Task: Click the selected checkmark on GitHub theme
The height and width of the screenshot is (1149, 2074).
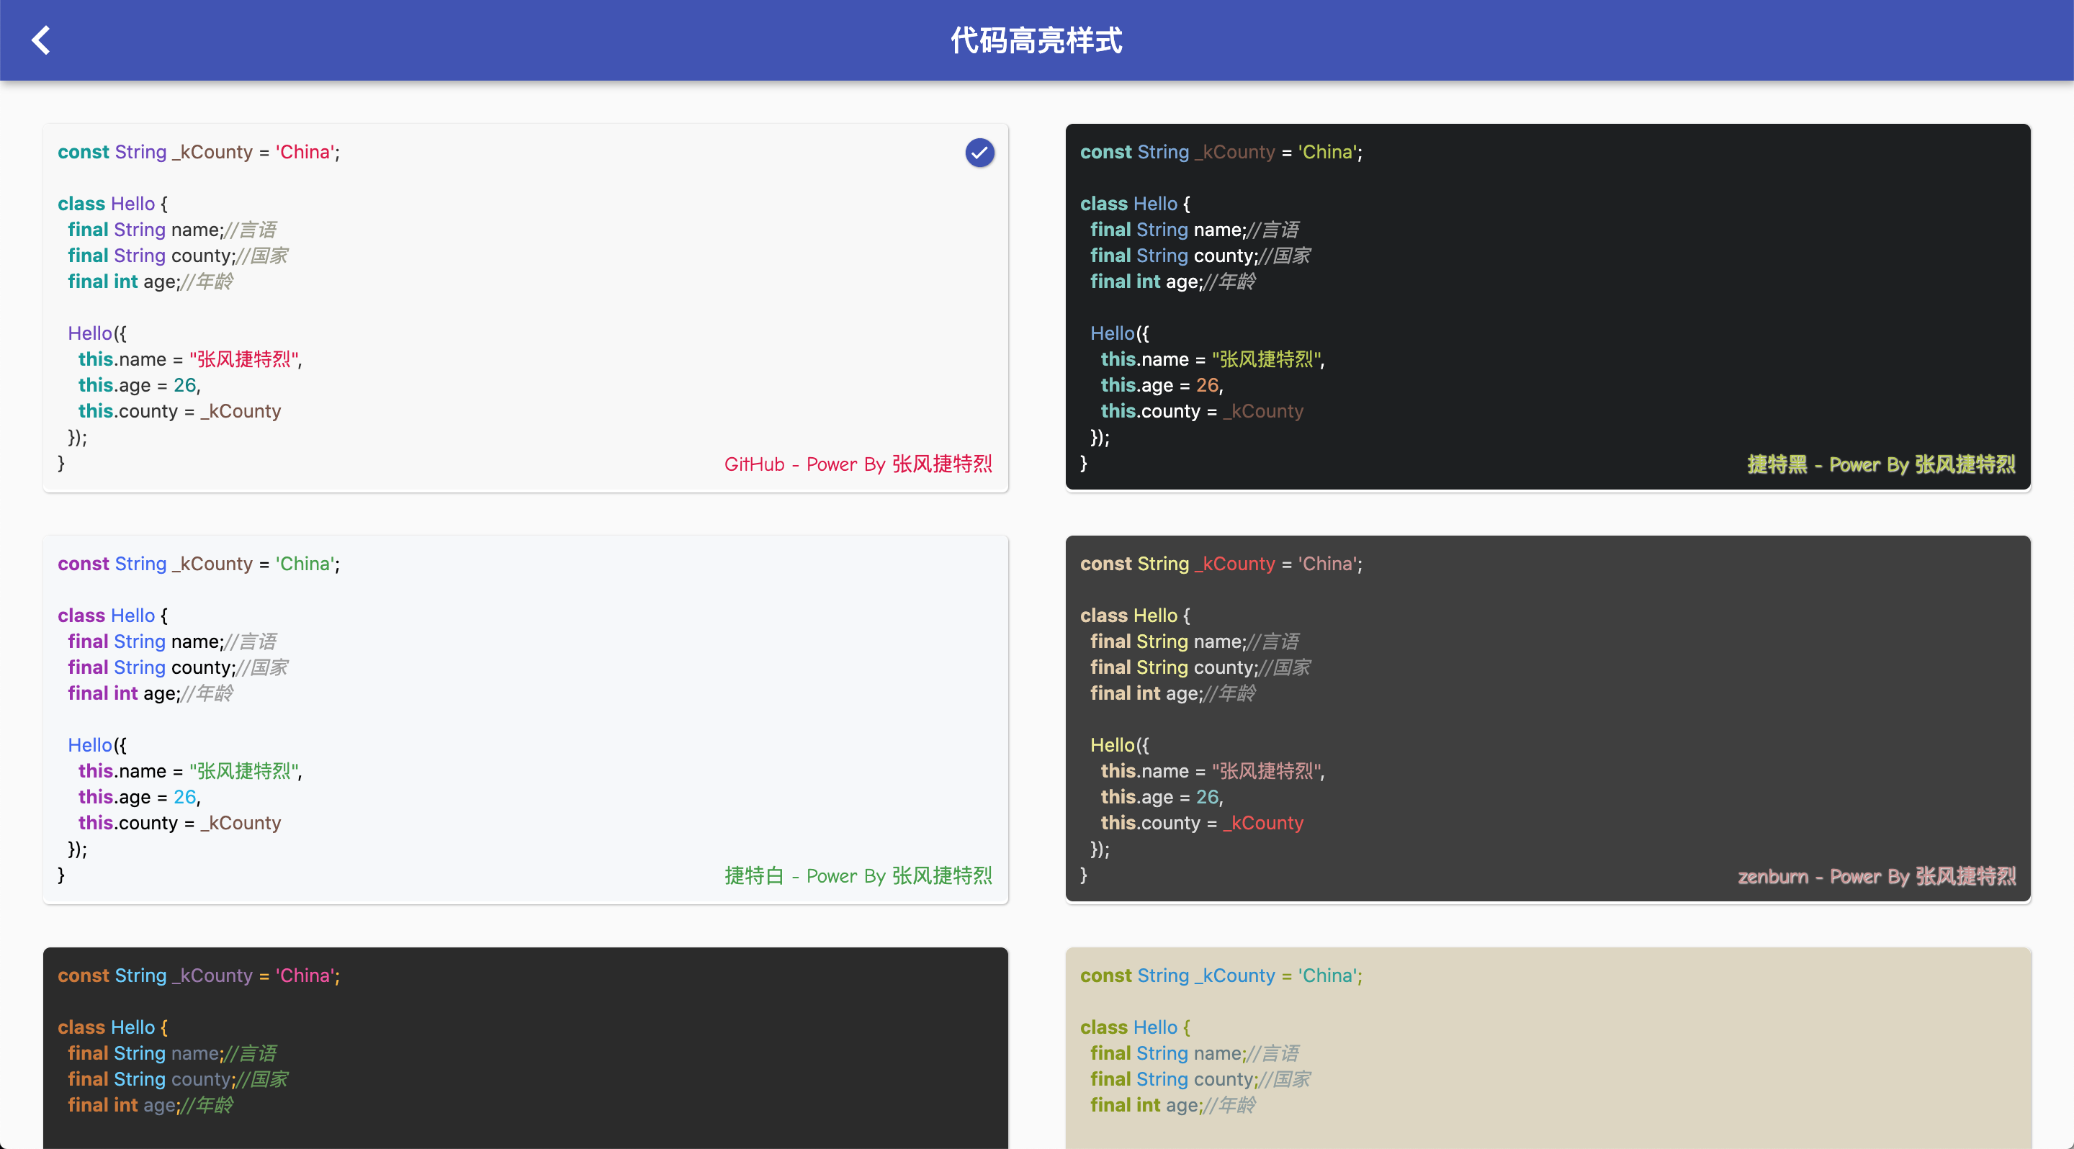Action: [x=979, y=153]
